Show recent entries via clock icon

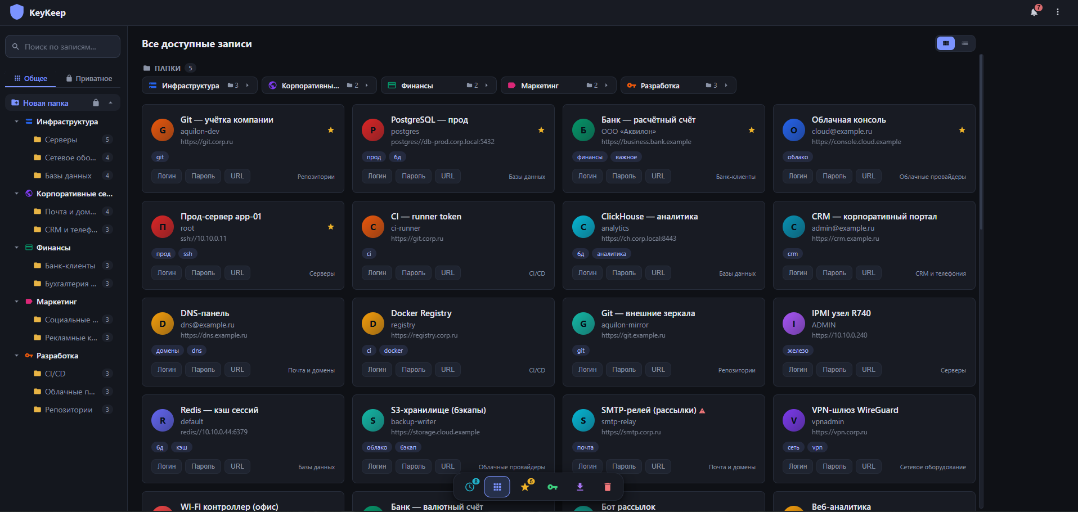coord(470,487)
